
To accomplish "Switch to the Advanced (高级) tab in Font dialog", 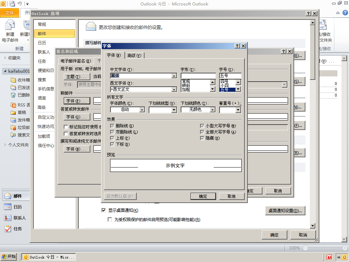I will coord(134,56).
